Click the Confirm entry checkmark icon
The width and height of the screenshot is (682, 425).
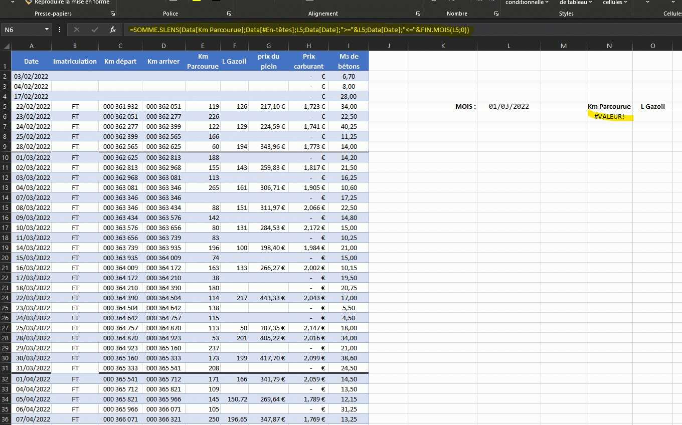[95, 30]
